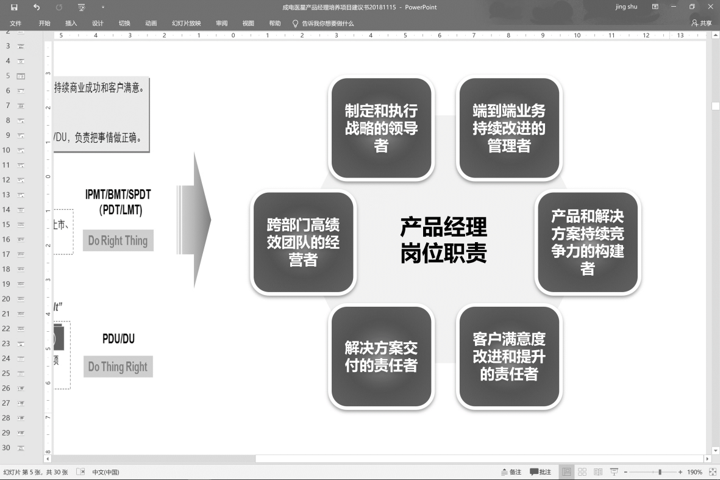Click the Undo arrow icon
The width and height of the screenshot is (720, 480).
click(x=37, y=7)
